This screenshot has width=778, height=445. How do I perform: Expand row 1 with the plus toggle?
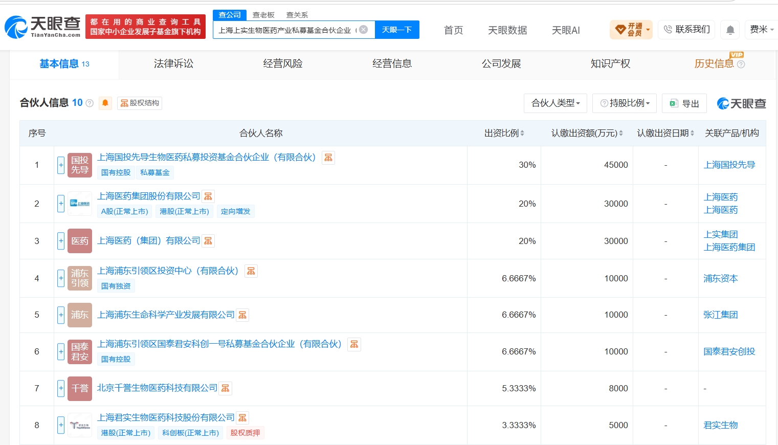[x=61, y=165]
